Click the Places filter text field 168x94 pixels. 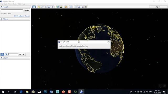click(x=13, y=54)
